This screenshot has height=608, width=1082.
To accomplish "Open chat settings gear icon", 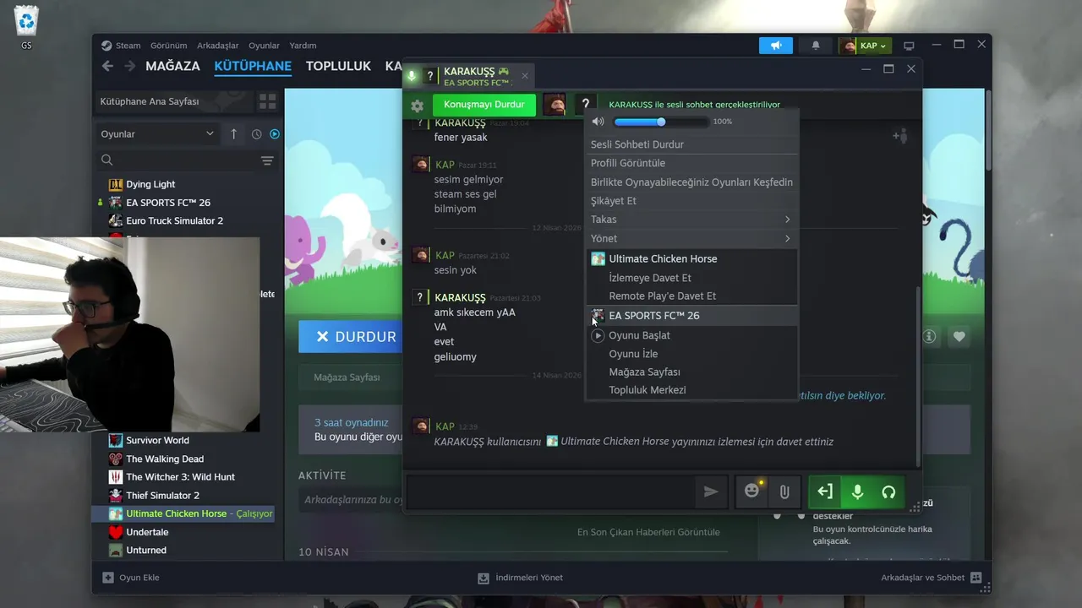I will (x=417, y=106).
